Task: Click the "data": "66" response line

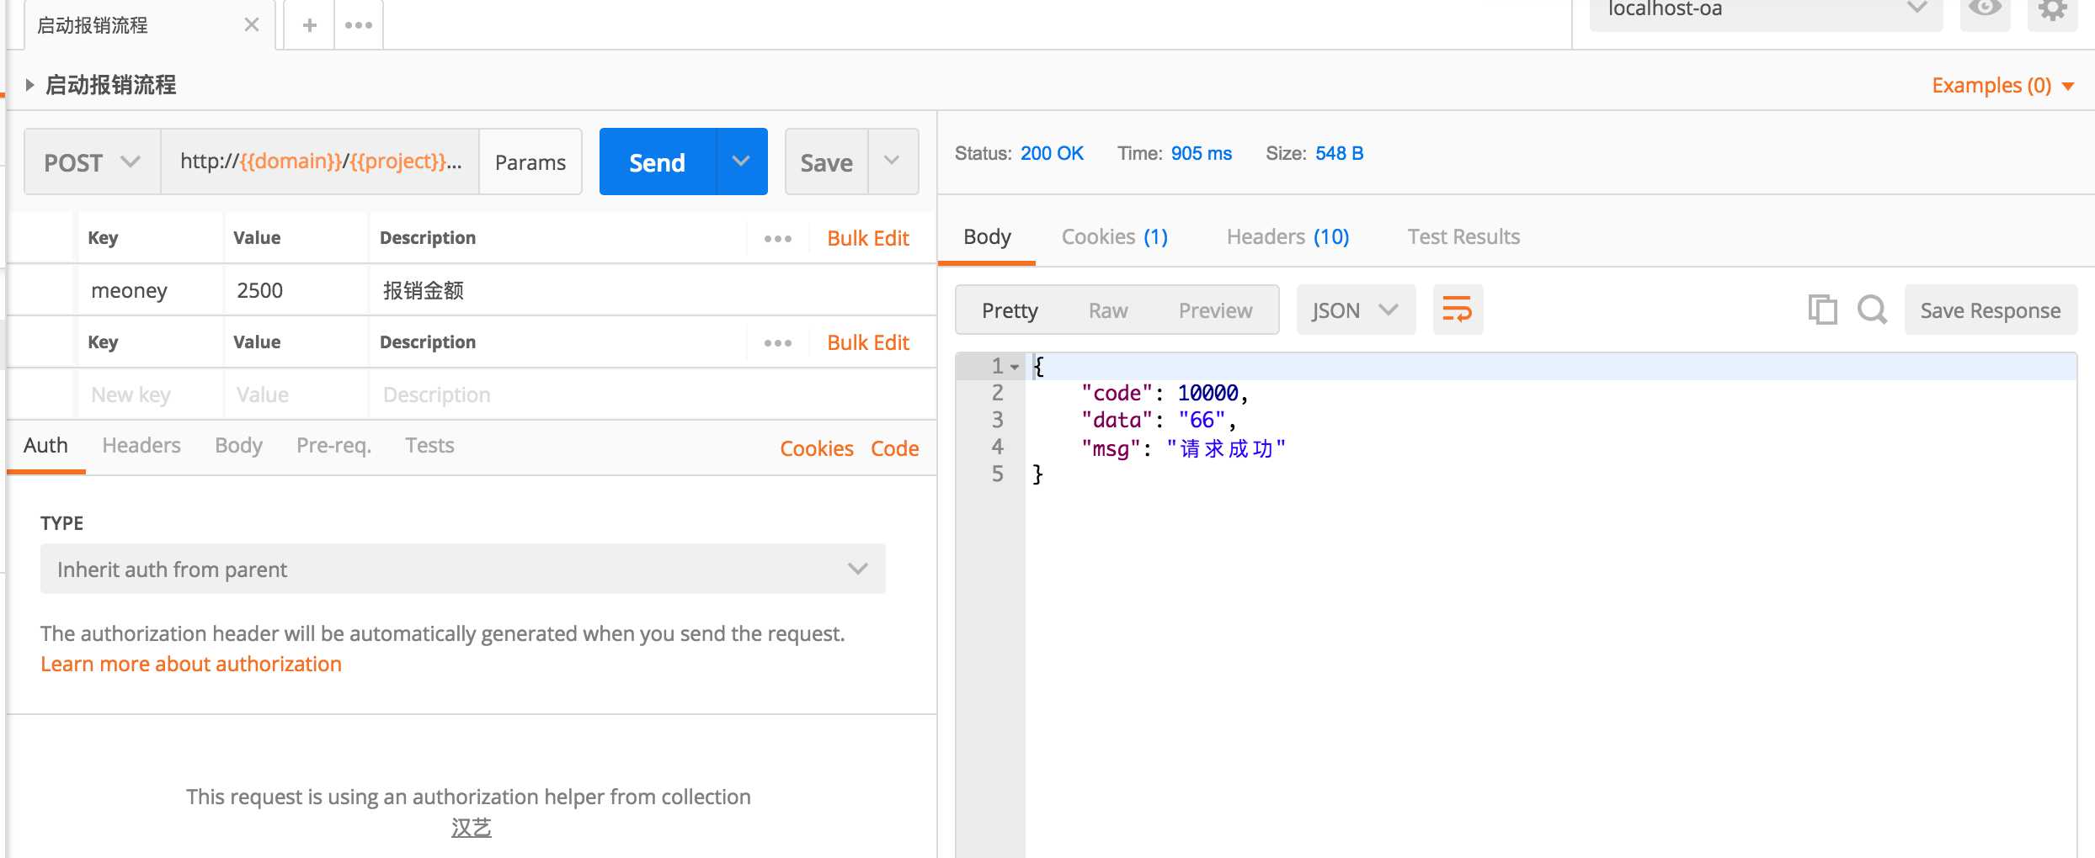Action: tap(1159, 420)
